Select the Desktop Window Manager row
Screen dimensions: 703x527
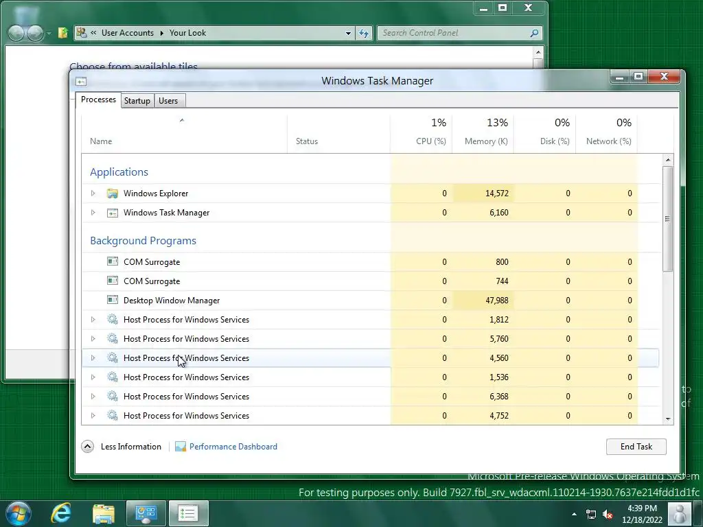[370, 301]
